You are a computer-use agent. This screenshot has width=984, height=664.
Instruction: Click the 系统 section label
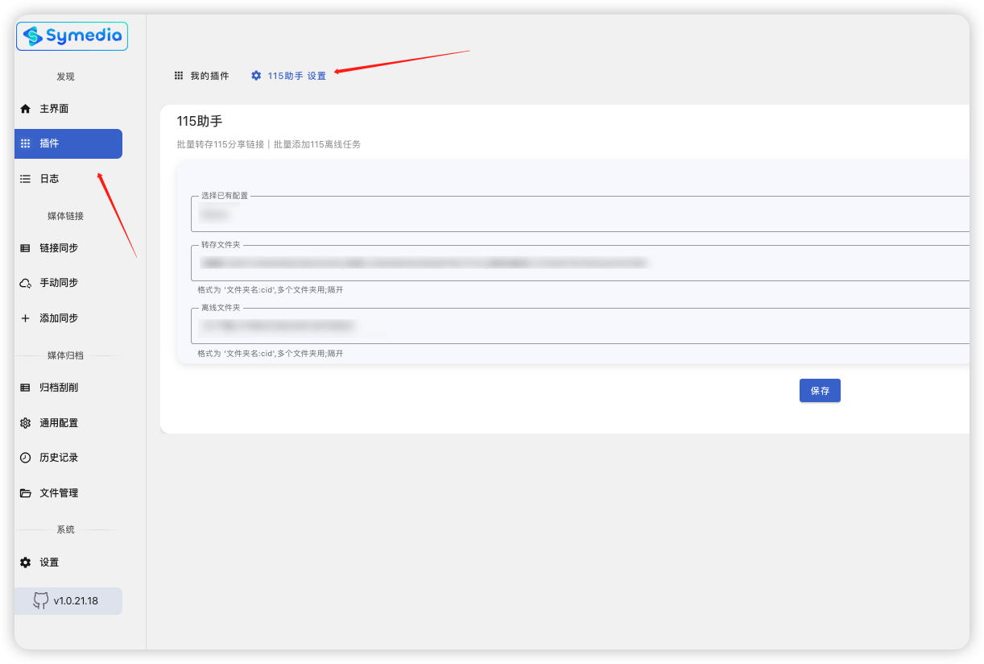pyautogui.click(x=65, y=529)
